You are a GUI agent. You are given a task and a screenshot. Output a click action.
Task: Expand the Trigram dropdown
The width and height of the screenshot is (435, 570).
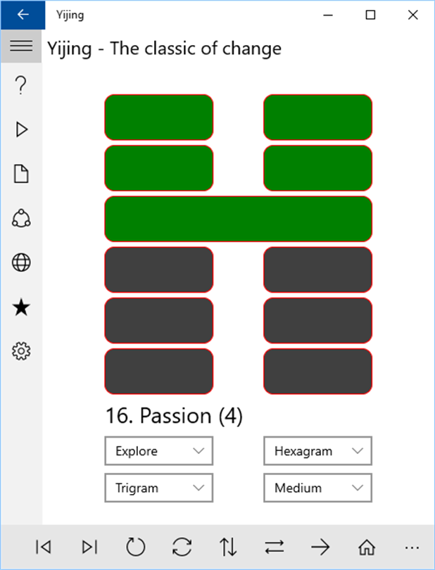(158, 488)
